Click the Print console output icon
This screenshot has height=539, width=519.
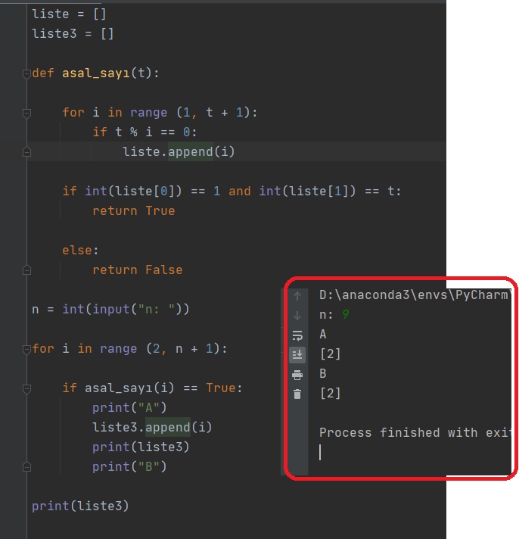click(297, 375)
